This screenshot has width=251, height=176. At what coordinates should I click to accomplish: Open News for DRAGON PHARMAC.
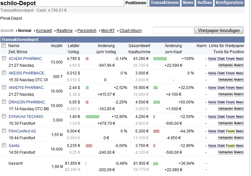239,102
